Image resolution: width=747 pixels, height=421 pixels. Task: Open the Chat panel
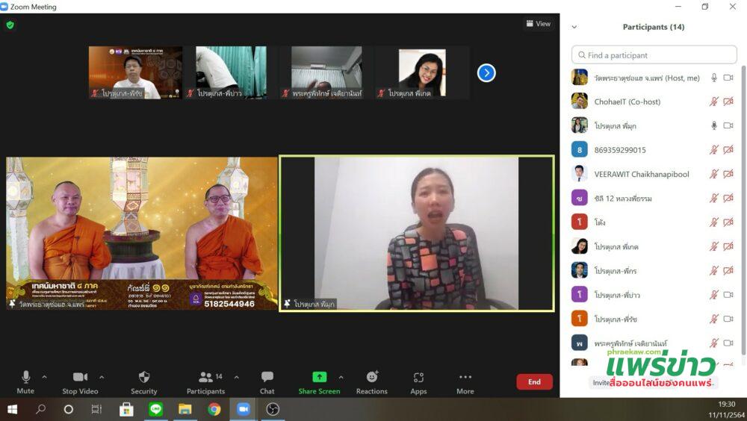(x=267, y=378)
